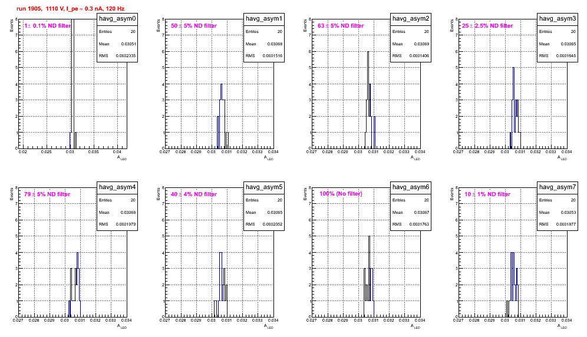The width and height of the screenshot is (587, 337).
Task: Select the havg_asym6 histogram title
Action: [x=411, y=187]
